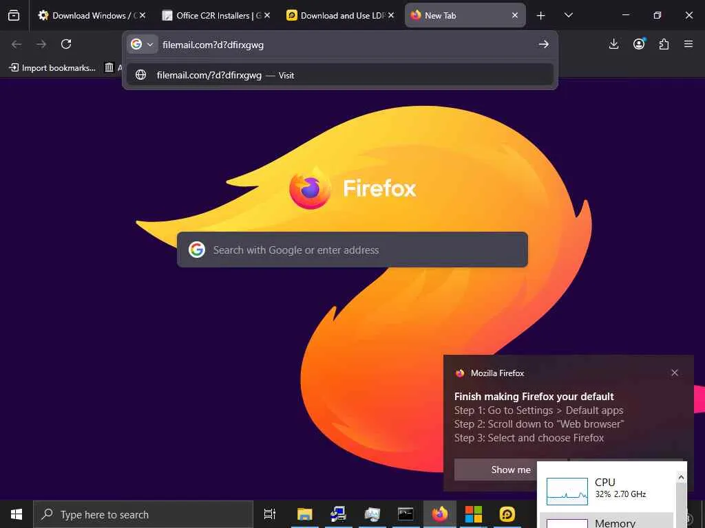Open LDPlayer yellow icon on the taskbar

(x=507, y=514)
